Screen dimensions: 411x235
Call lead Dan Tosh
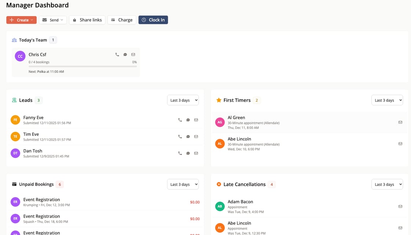(180, 153)
